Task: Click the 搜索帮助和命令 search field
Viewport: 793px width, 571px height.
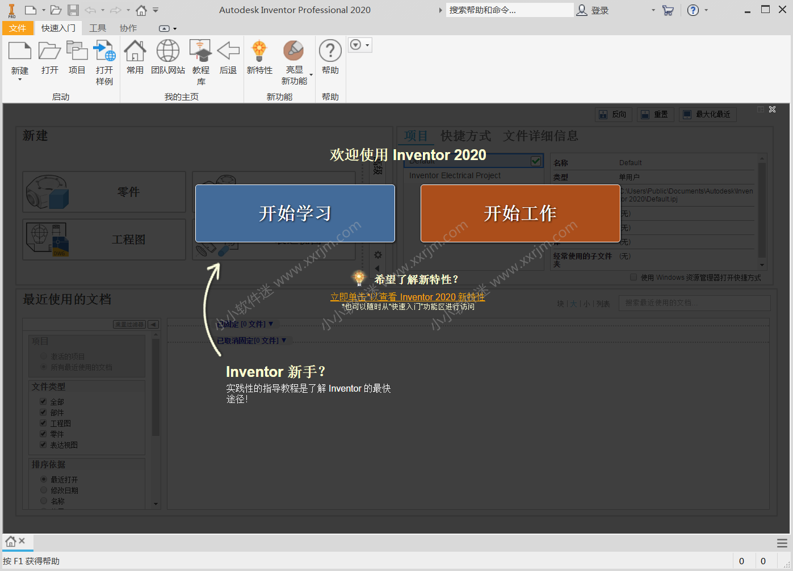Action: tap(510, 10)
